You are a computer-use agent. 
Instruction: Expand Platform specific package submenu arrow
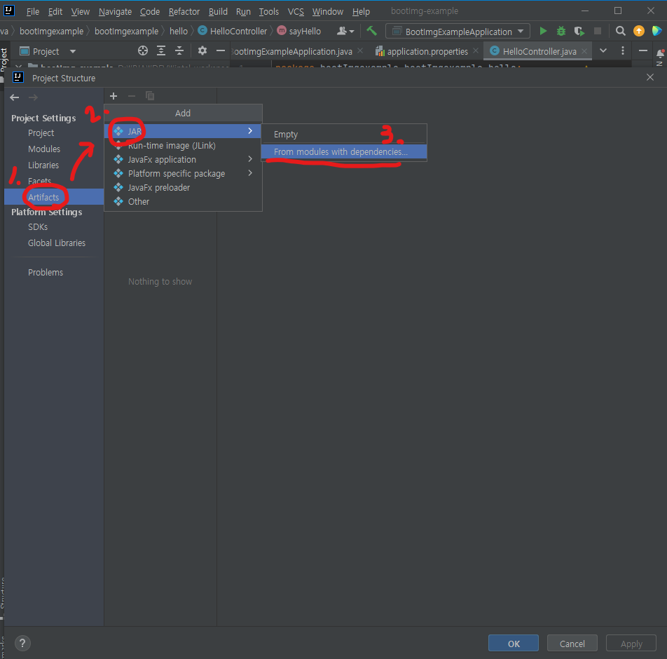point(250,173)
